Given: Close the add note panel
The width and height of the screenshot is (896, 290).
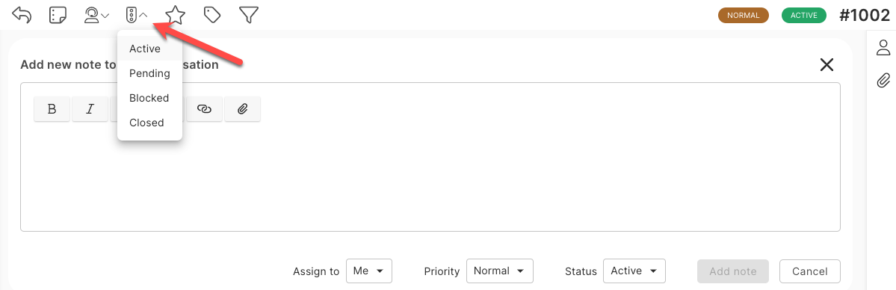Looking at the screenshot, I should (827, 64).
